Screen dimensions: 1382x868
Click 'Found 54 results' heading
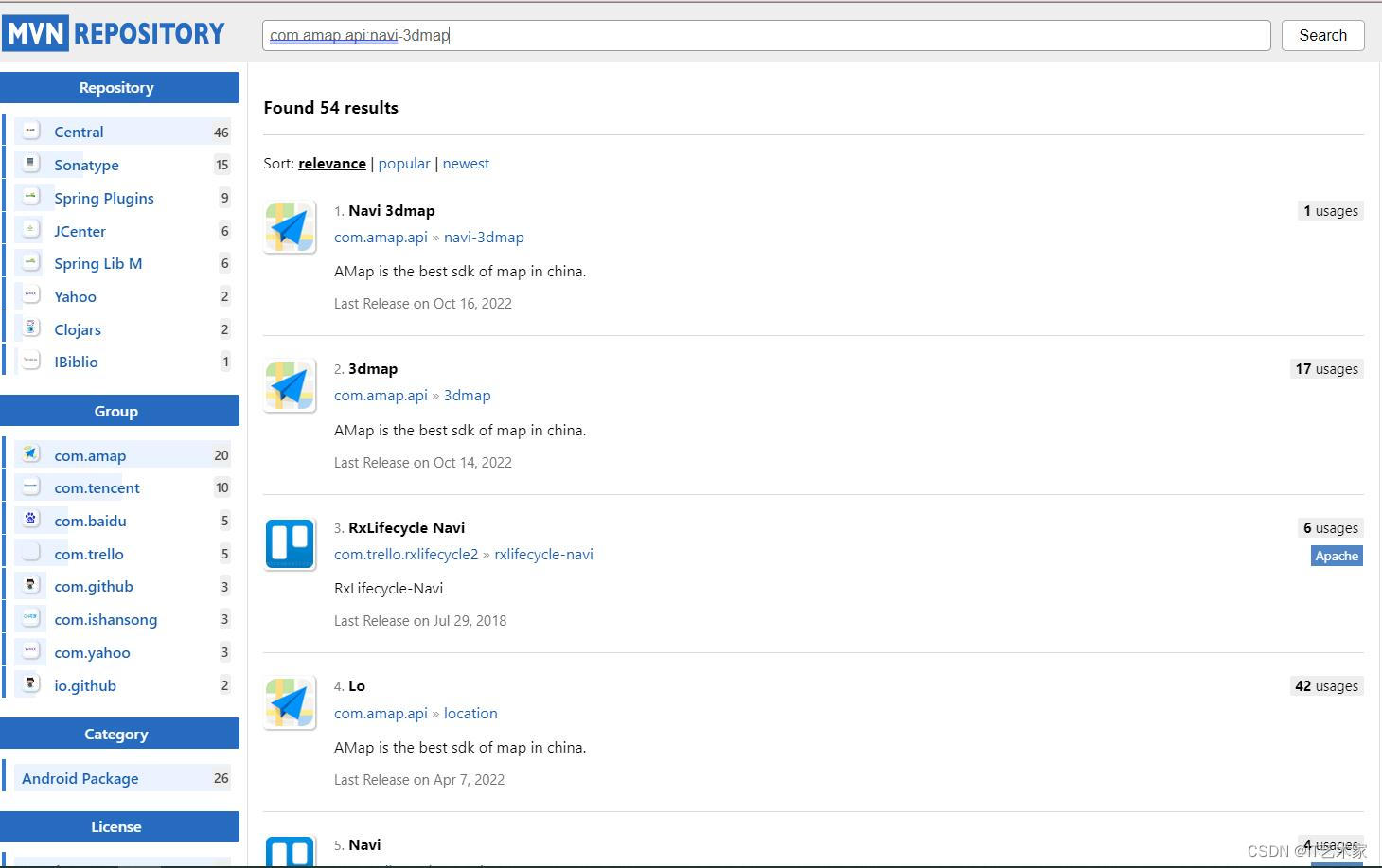tap(331, 107)
